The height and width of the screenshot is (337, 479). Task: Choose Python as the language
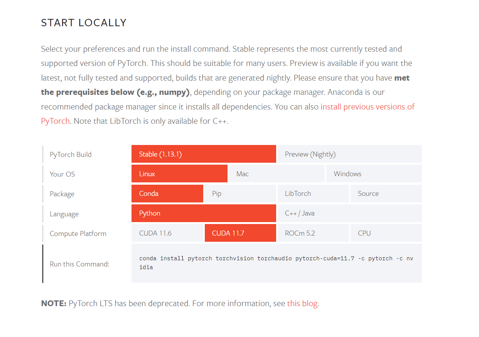pos(204,213)
